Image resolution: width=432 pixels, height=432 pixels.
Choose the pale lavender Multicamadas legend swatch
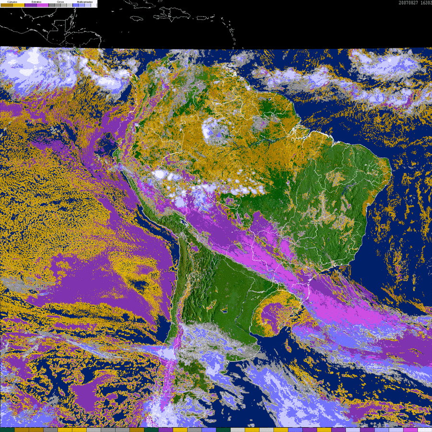(88, 5)
